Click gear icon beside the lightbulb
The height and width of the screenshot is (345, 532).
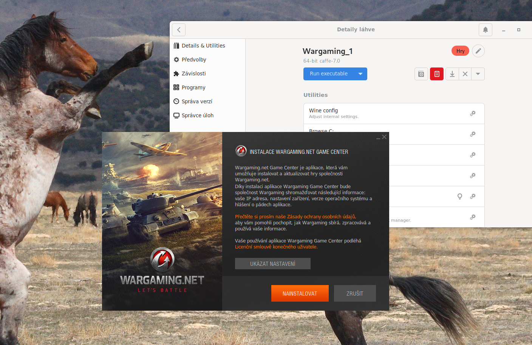473,196
